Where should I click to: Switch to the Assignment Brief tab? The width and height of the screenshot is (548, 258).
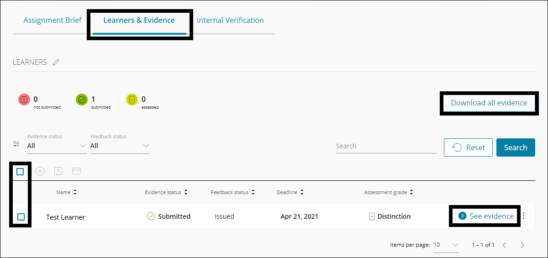pyautogui.click(x=53, y=20)
